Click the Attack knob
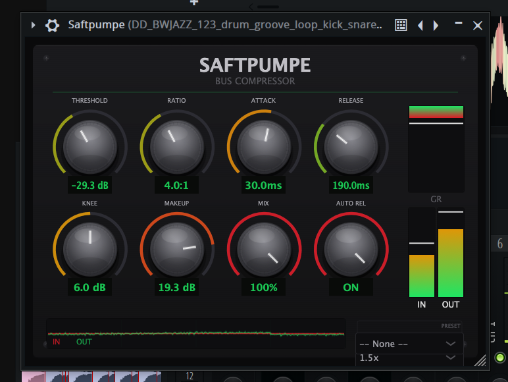This screenshot has width=508, height=382. tap(264, 147)
